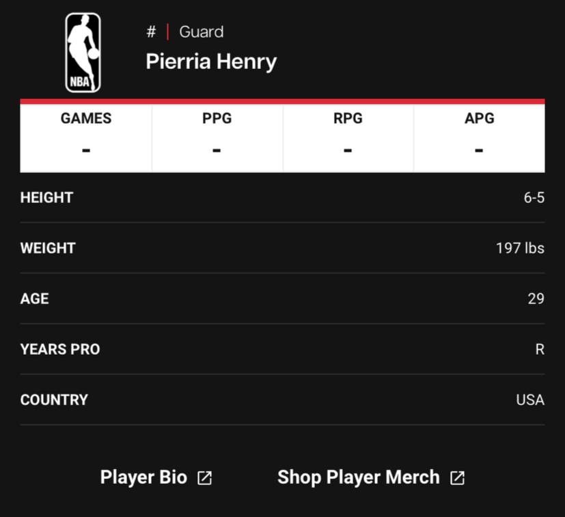
Task: Click the height value 6-5
Action: 534,198
